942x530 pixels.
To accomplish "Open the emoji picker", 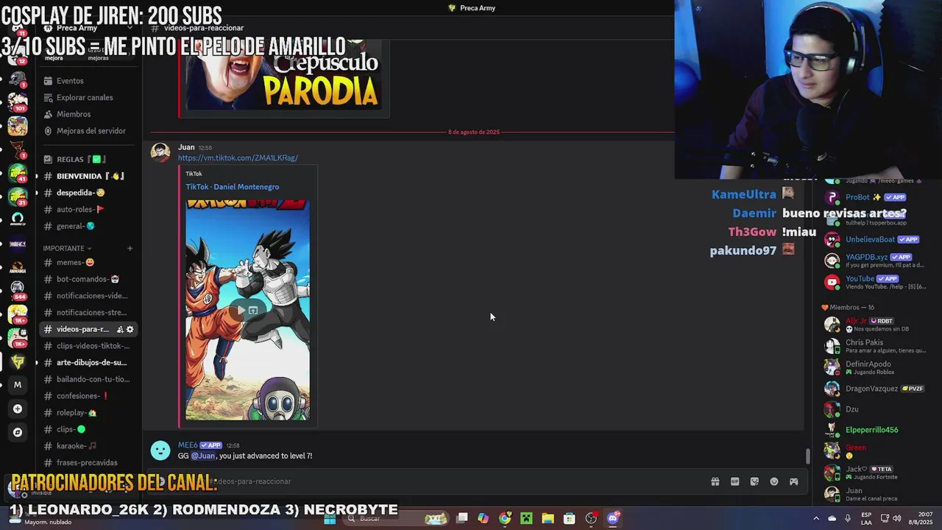I will [x=774, y=481].
